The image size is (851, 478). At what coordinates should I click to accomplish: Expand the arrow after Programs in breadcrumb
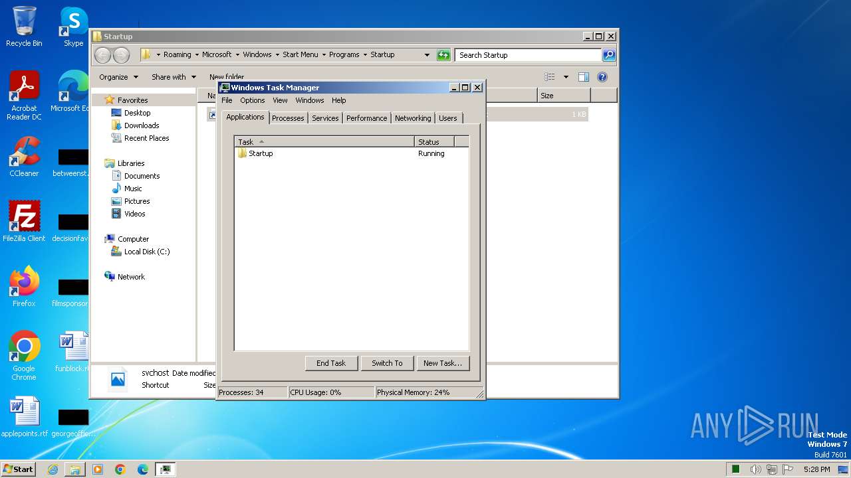pyautogui.click(x=365, y=55)
